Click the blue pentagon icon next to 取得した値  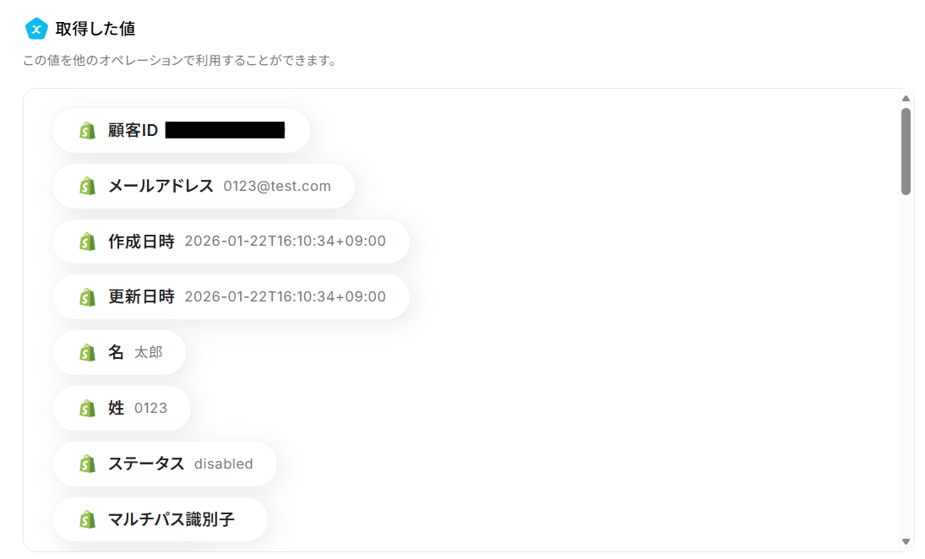coord(36,29)
